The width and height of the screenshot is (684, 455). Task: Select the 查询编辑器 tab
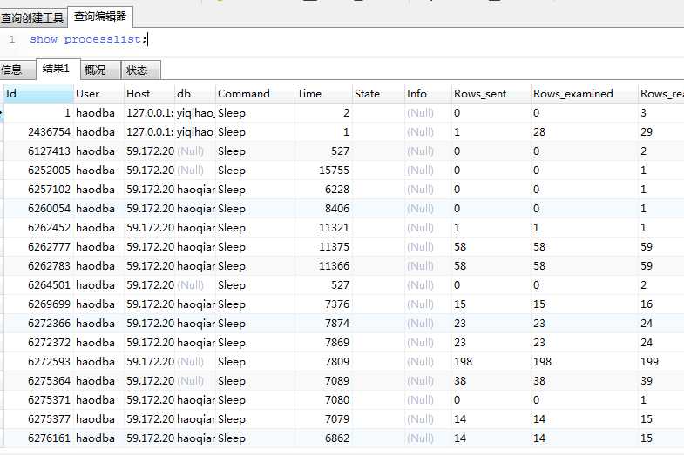(100, 16)
